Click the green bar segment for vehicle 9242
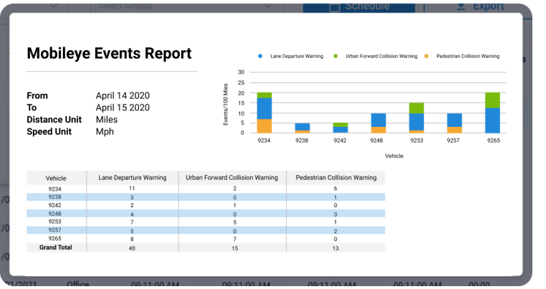Viewport: 546px width, 289px height. [x=340, y=125]
